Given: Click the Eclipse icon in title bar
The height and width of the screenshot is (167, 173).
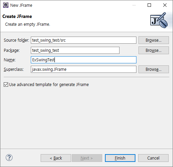Looking at the screenshot, I should tap(6, 5).
